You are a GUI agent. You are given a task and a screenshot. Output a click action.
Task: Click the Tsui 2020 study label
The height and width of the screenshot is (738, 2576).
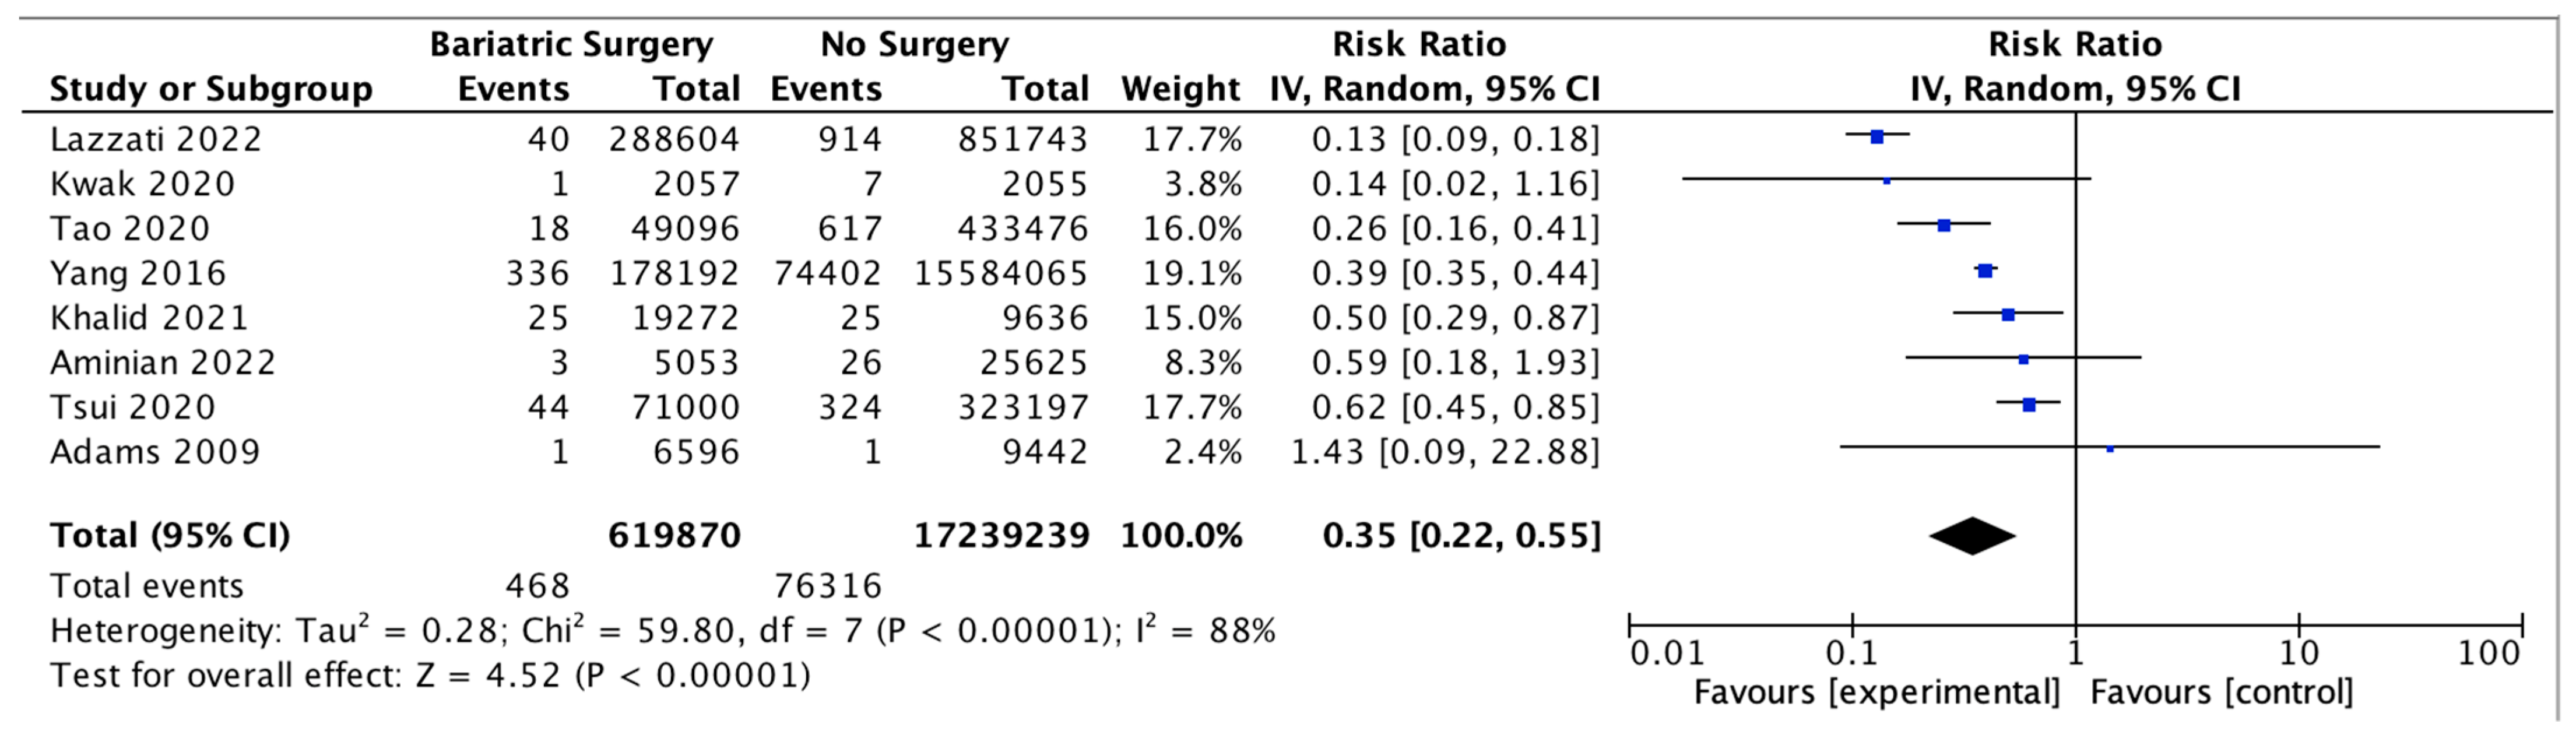pyautogui.click(x=133, y=407)
